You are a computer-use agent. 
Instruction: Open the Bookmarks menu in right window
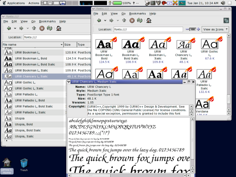138,14
